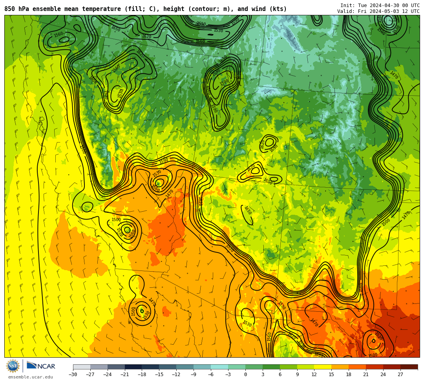Viewport: 424px width, 382px height.
Task: Click the −15 colorbar tick label
Action: (x=159, y=375)
